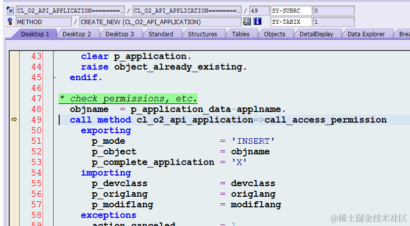Screen dimensions: 410x226
Task: Switch to the DetailDisplay tab
Action: point(316,34)
